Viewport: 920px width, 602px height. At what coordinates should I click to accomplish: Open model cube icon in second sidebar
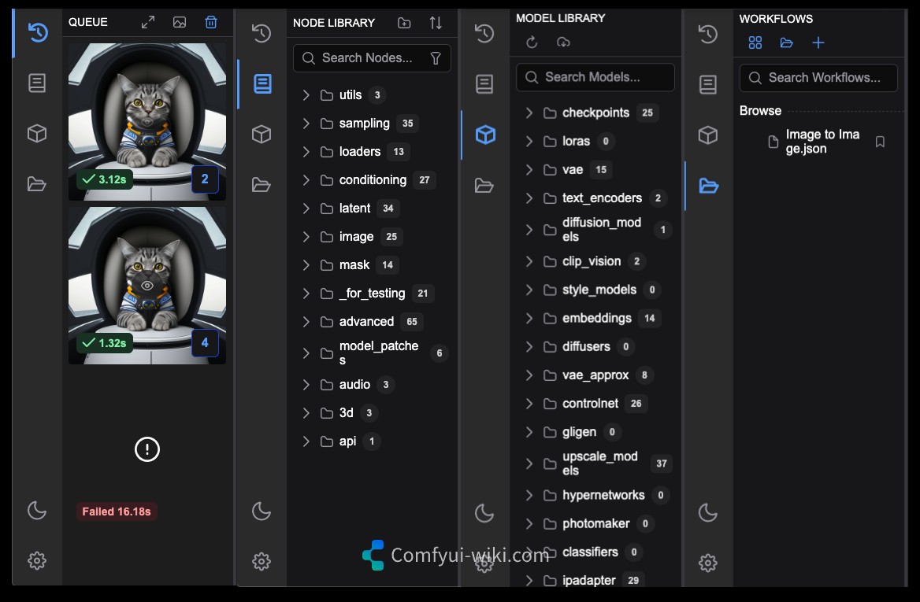pyautogui.click(x=262, y=135)
